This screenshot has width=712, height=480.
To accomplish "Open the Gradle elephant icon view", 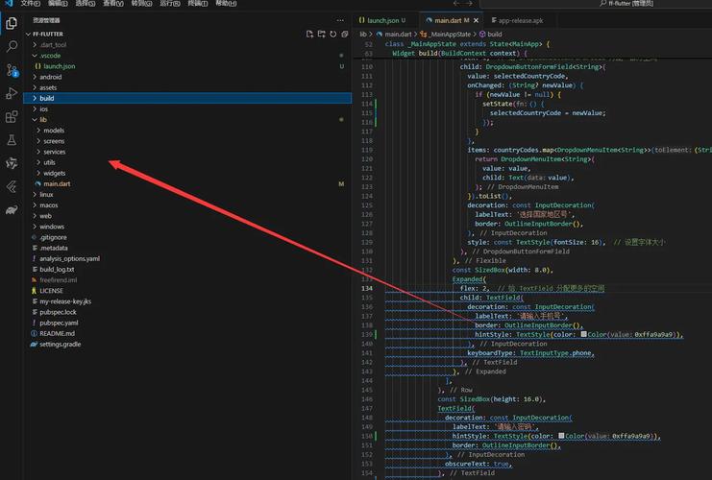I will click(12, 209).
